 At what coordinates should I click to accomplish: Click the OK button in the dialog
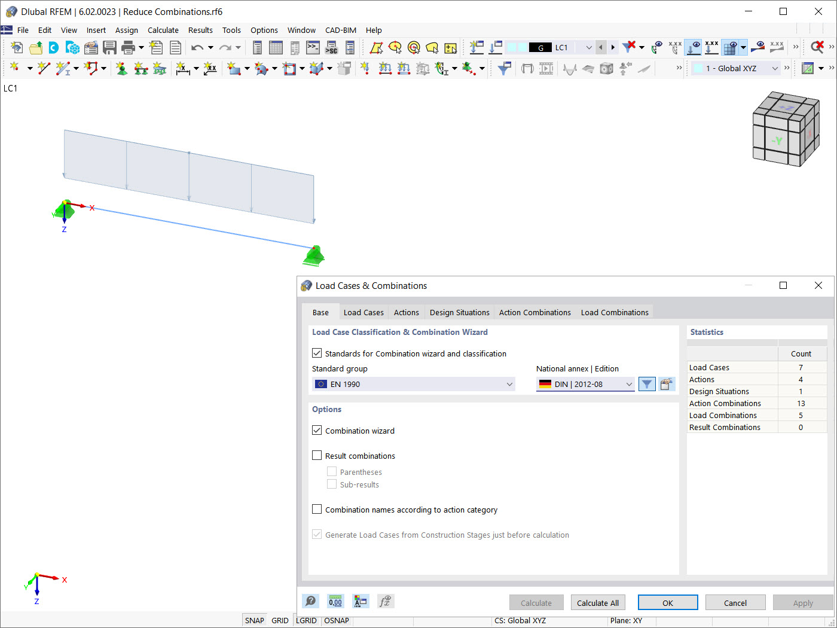click(x=668, y=602)
